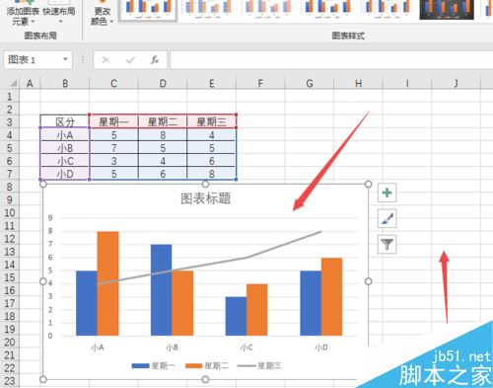Screen dimensions: 493x388
Task: Click the Chart Elements plus button
Action: [387, 193]
